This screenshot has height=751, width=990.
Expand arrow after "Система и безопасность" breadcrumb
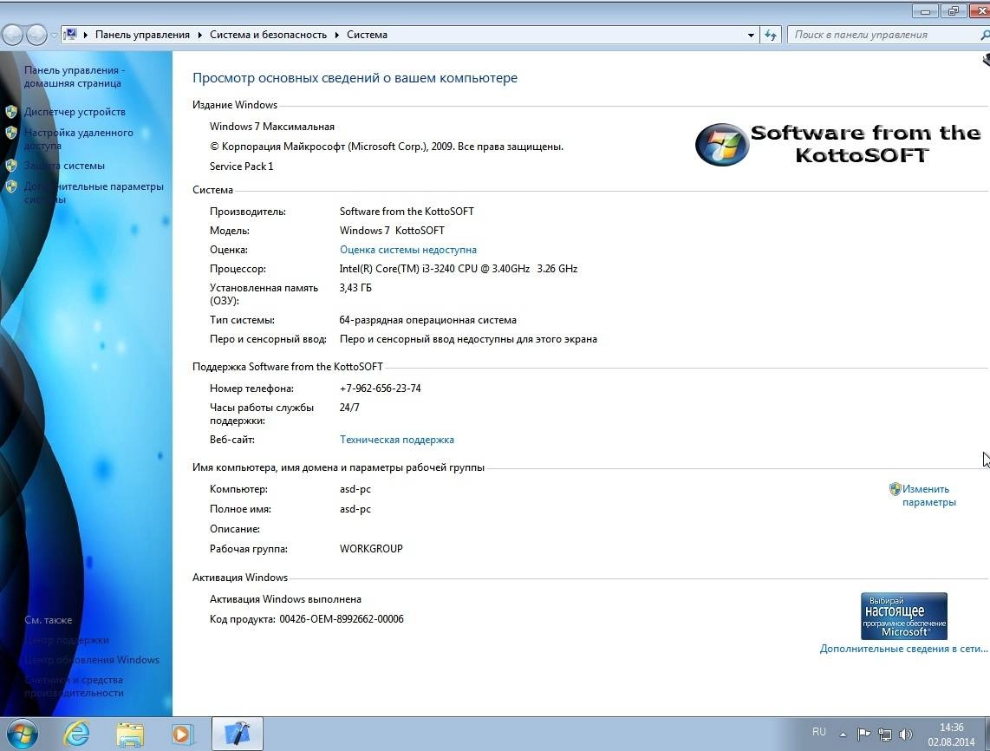click(336, 35)
